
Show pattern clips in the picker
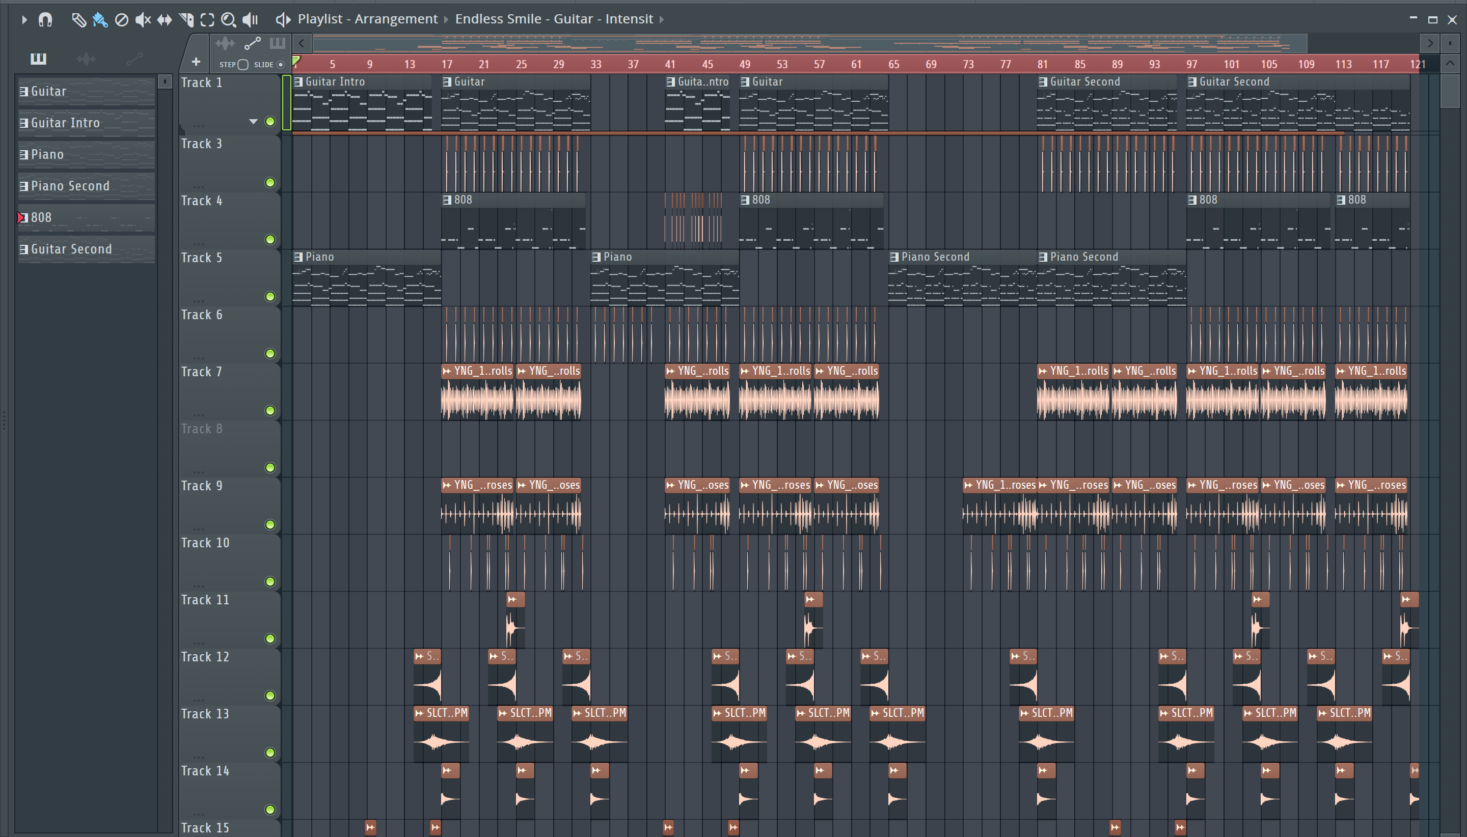[39, 59]
